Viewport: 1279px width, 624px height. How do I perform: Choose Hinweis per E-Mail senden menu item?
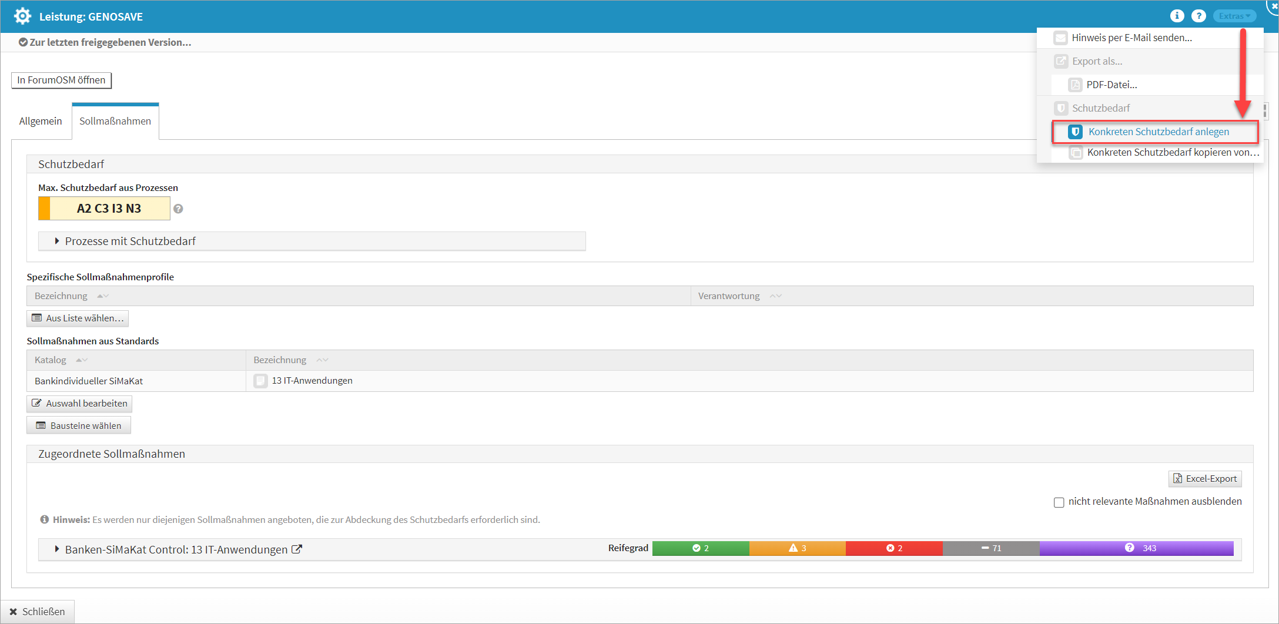tap(1131, 38)
